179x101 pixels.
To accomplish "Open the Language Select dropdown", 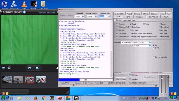I will 109,16.
